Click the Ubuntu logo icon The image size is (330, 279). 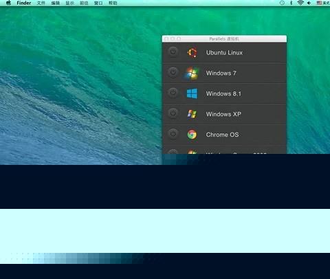(x=192, y=53)
